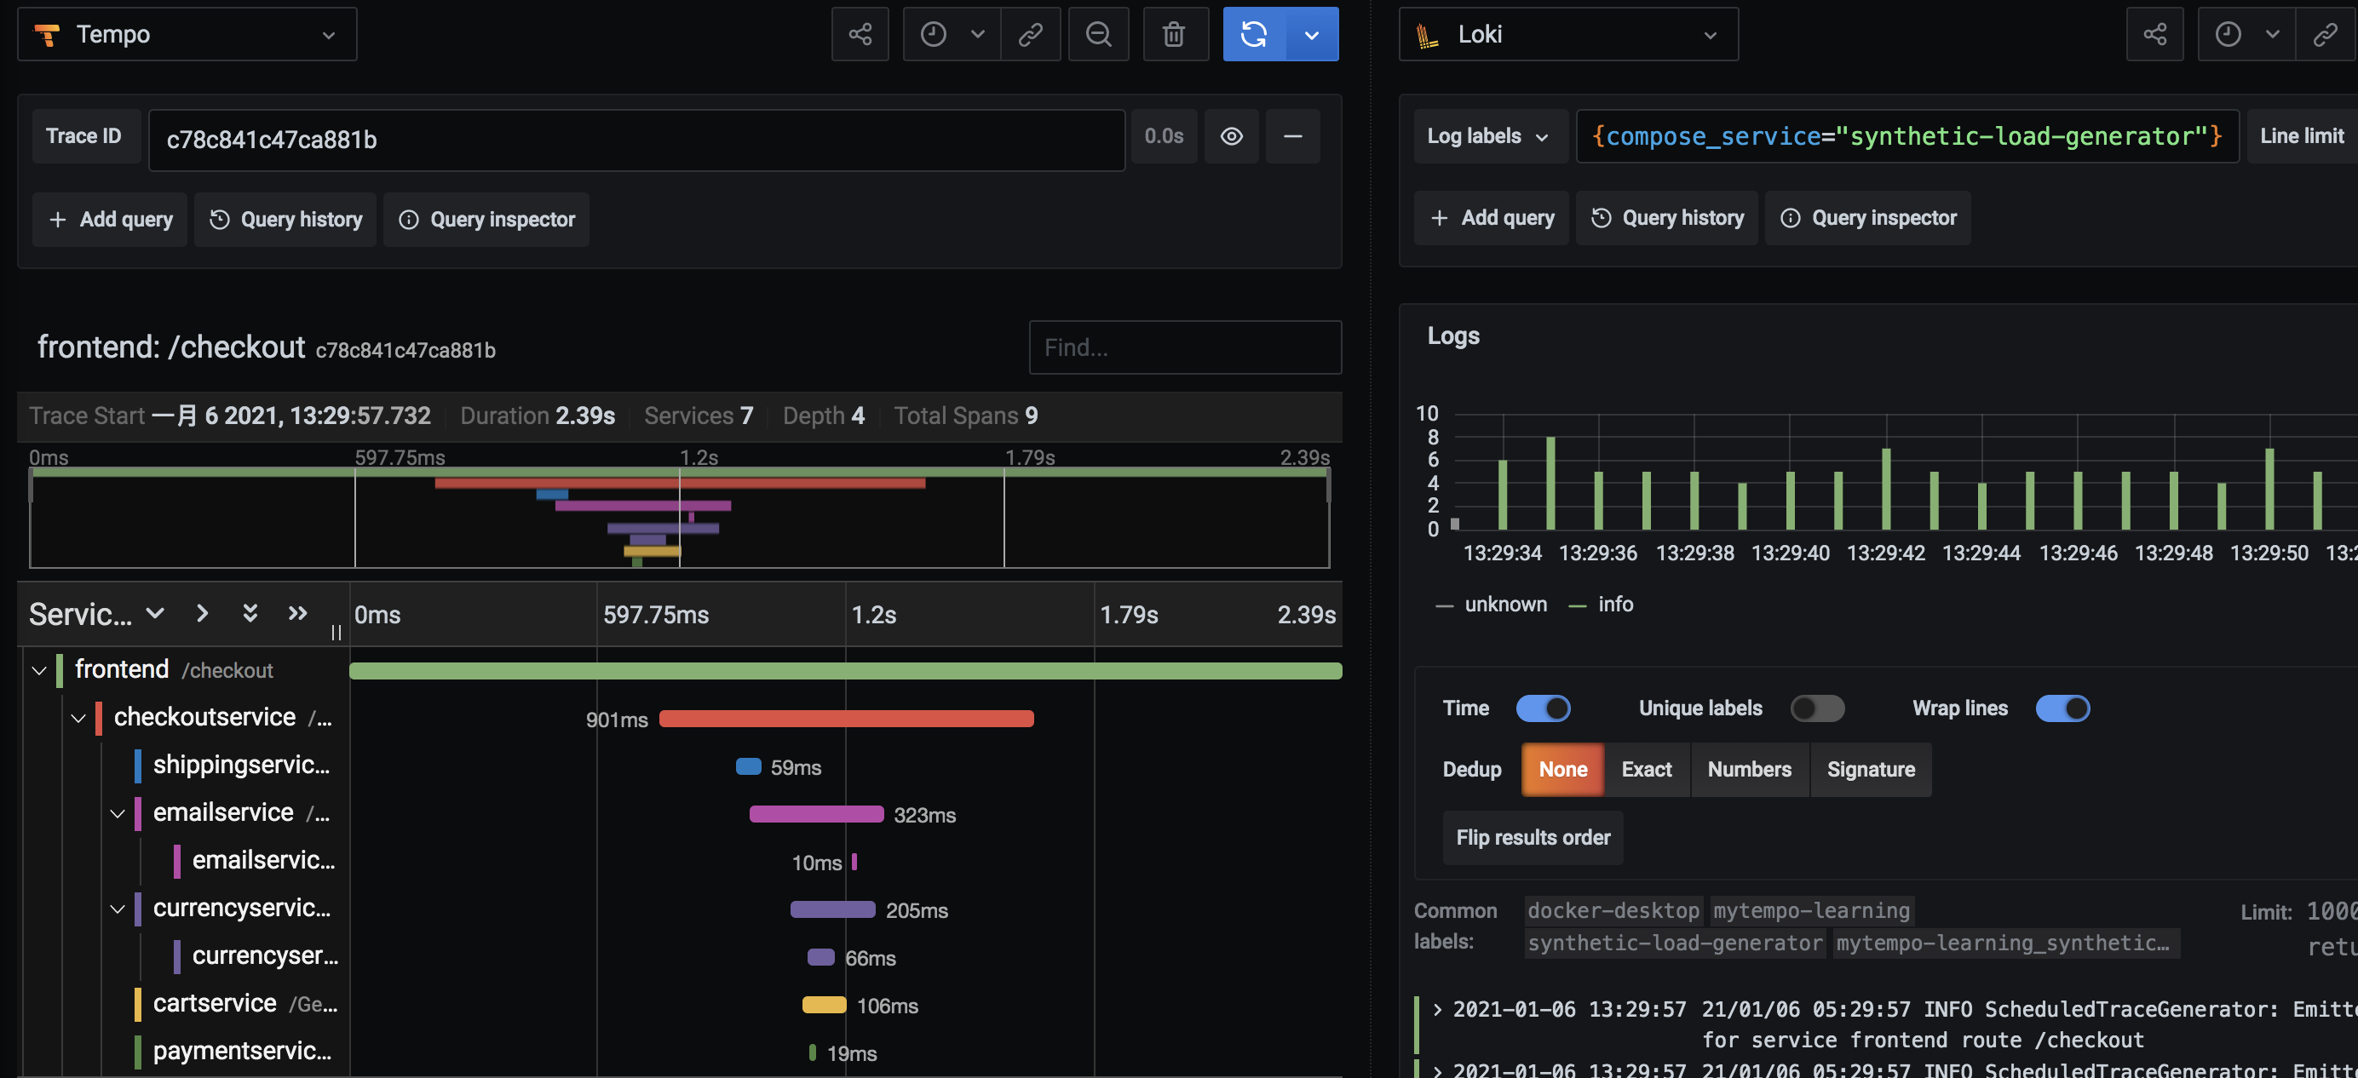Enable the Unique labels switch

(1818, 708)
